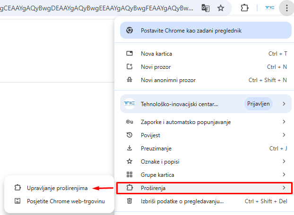Expand the Oznake i popisi submenu arrow
The width and height of the screenshot is (294, 215).
284,161
